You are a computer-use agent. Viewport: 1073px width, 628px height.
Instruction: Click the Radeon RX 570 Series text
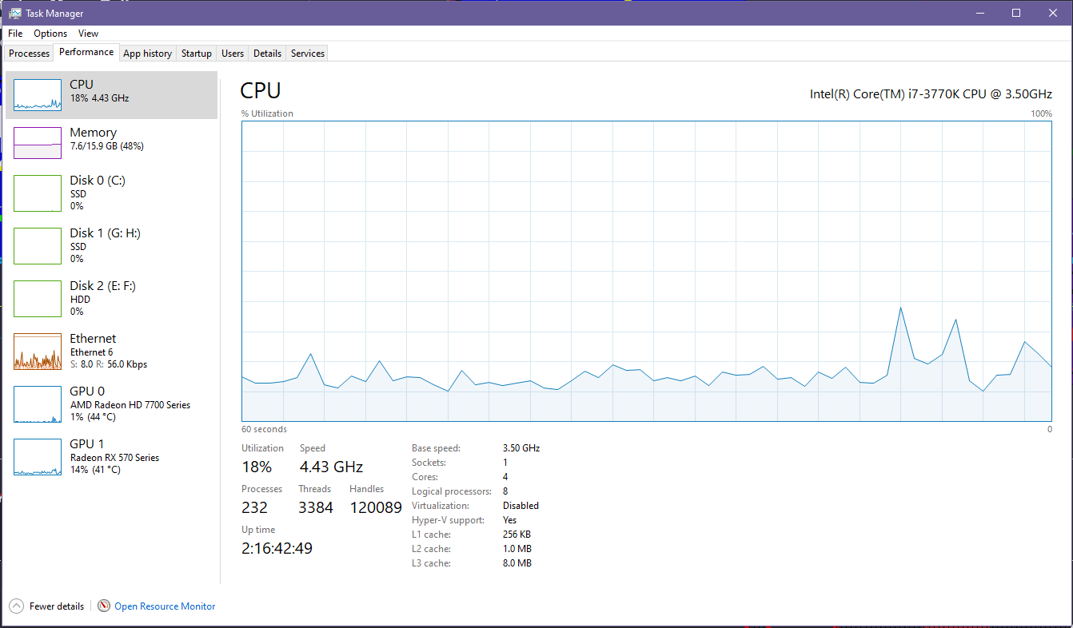[x=114, y=458]
